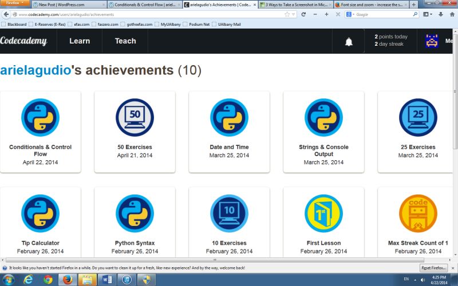
Task: Open the notifications bell in Codecademy header
Action: coord(349,42)
